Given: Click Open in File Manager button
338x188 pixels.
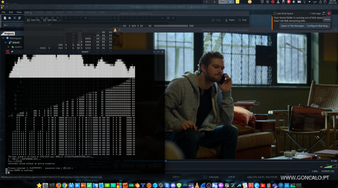Looking at the screenshot, I should click(x=292, y=26).
